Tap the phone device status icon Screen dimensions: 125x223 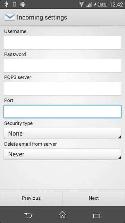[x=14, y=5]
